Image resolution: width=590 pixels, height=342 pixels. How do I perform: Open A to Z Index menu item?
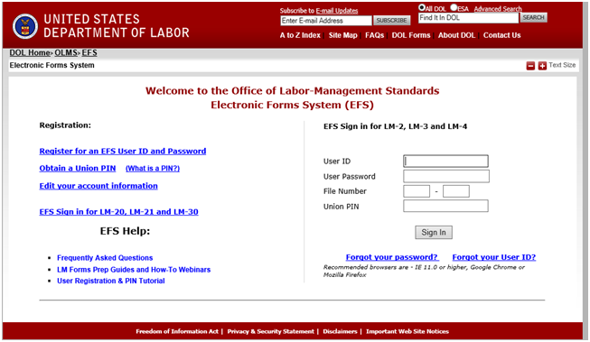click(x=300, y=35)
